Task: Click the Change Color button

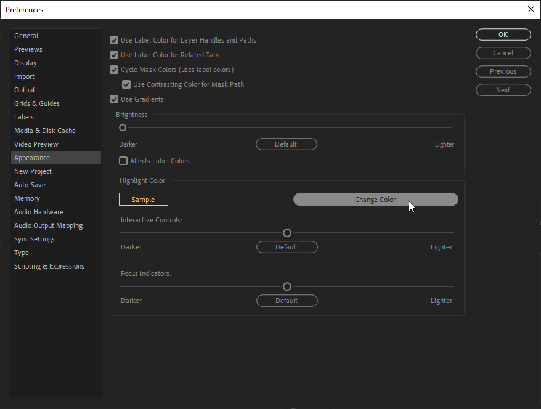Action: 375,200
